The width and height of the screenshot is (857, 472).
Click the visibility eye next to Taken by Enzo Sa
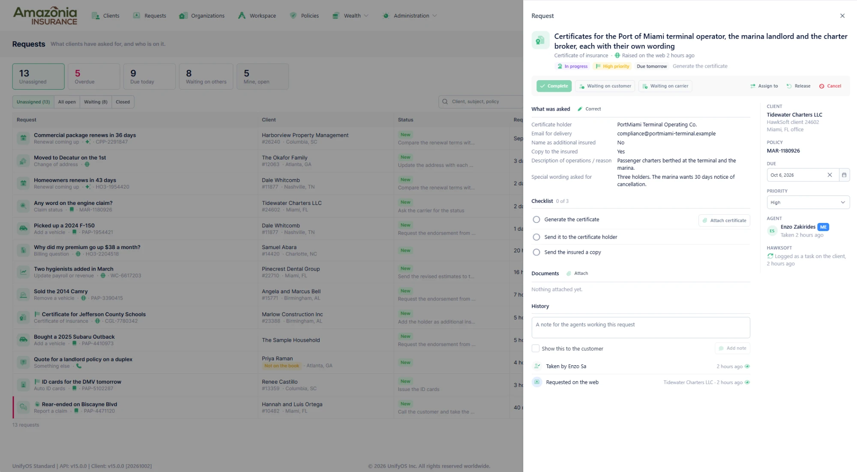pos(747,367)
